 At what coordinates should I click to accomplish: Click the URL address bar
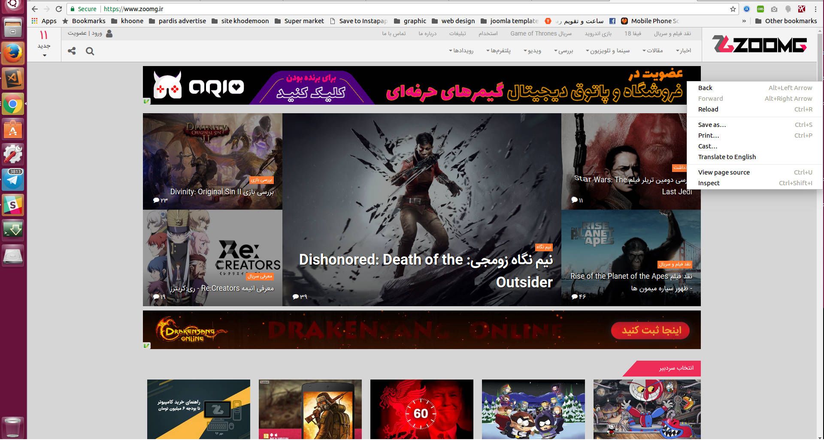pos(403,9)
